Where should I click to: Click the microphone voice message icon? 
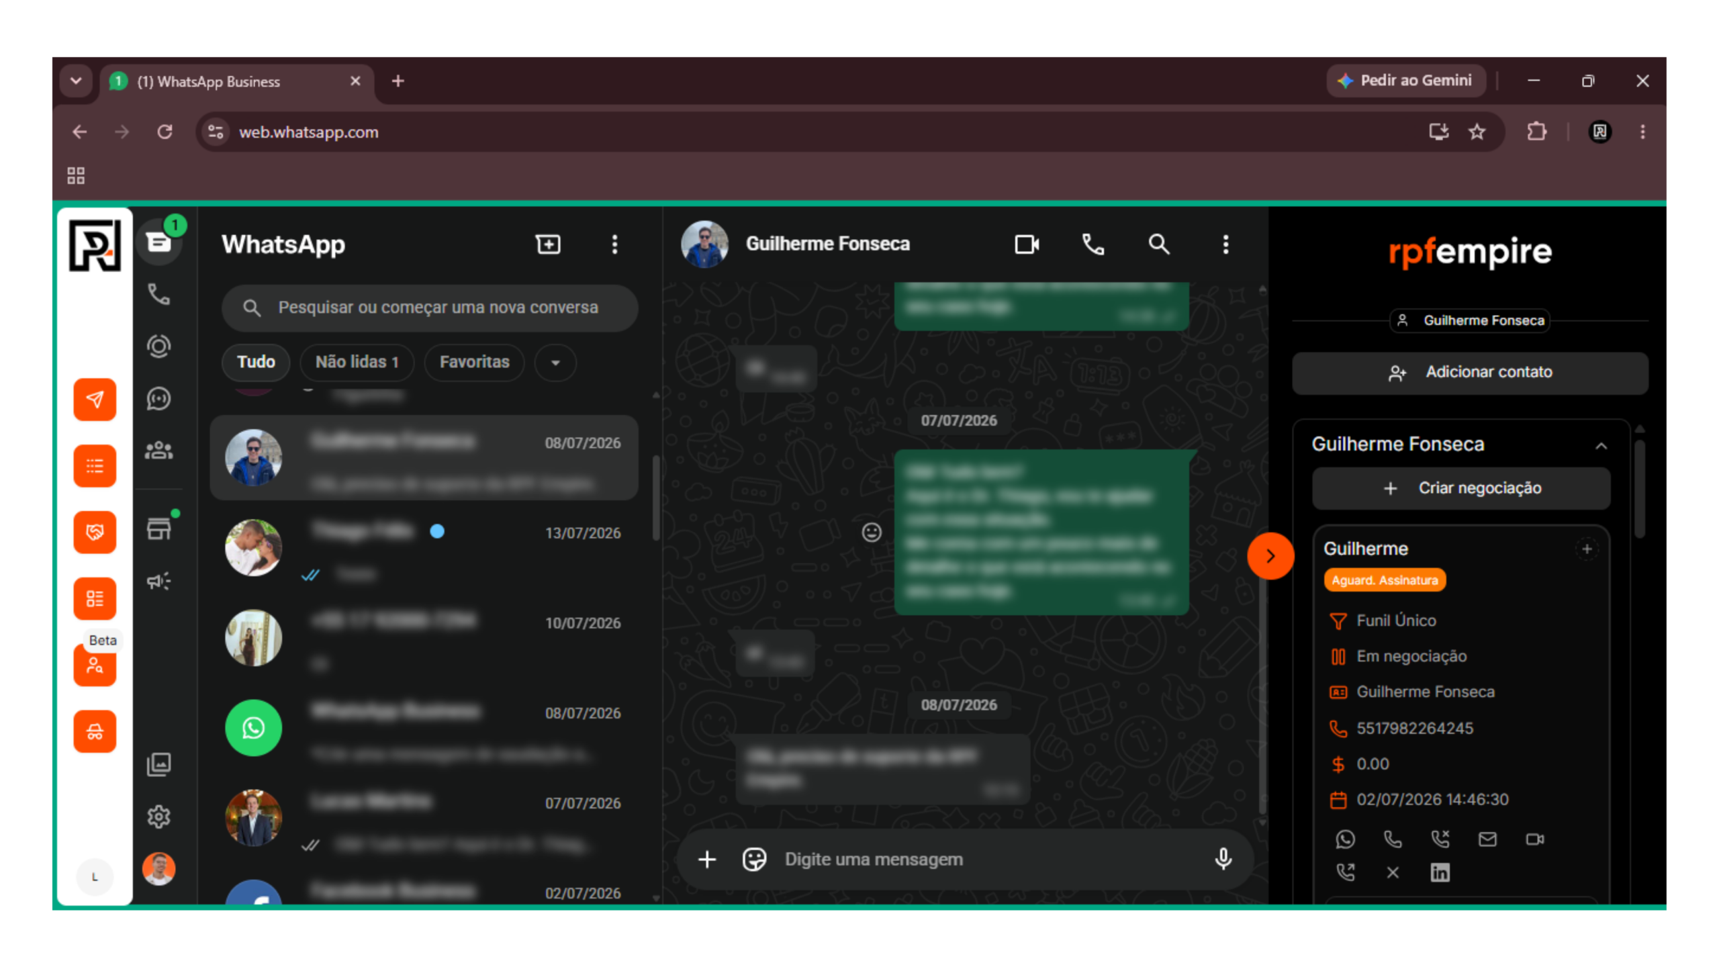[x=1223, y=859]
